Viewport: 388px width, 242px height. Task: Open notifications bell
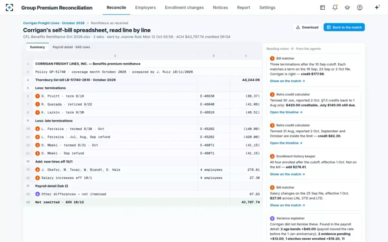[x=335, y=7]
